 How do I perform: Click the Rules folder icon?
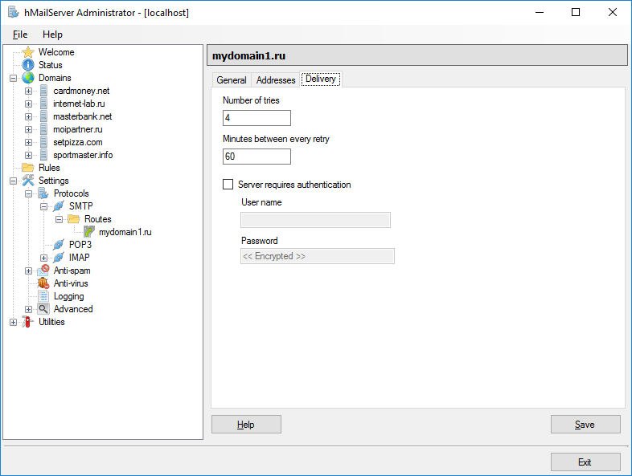pyautogui.click(x=28, y=168)
